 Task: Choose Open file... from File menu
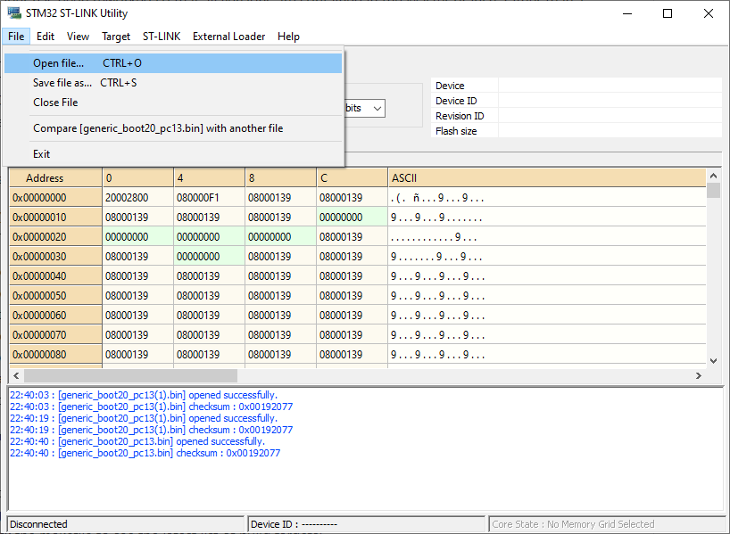[x=173, y=63]
